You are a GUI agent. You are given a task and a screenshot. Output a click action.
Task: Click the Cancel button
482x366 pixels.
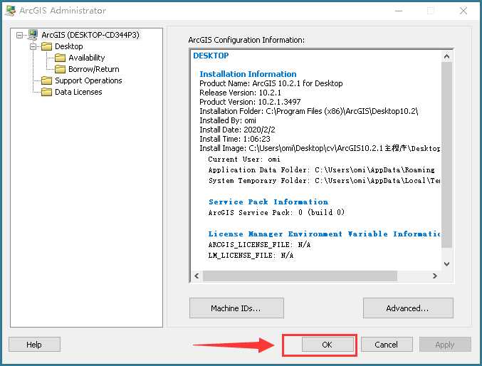[x=387, y=345]
